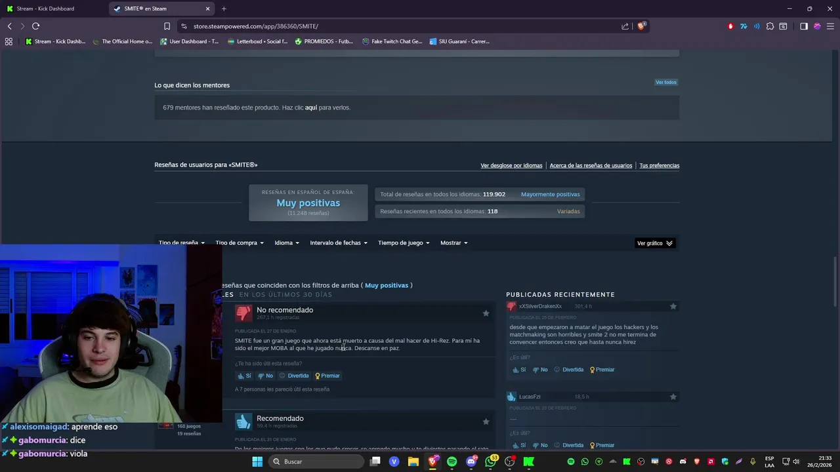Open Spotify from the taskbar
This screenshot has width=840, height=472.
pos(451,462)
